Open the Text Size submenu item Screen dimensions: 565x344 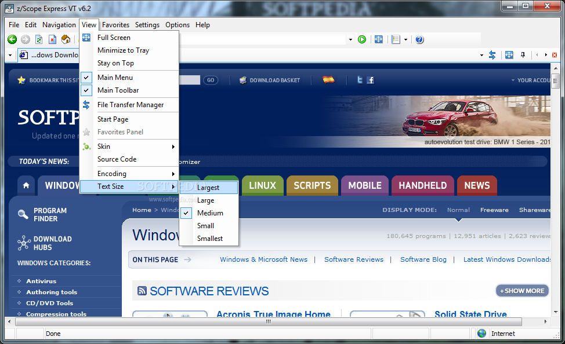[130, 186]
